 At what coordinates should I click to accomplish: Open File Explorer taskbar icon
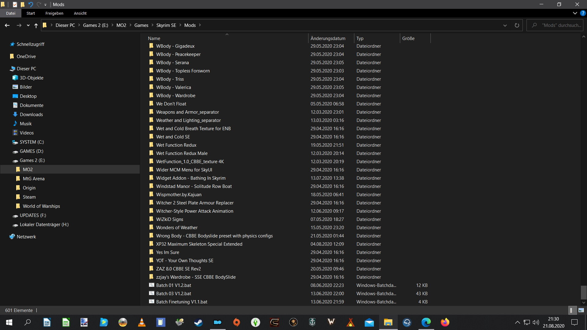tap(388, 322)
